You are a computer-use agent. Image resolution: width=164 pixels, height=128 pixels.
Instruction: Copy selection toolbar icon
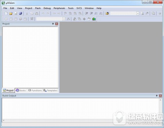[x=32, y=14]
